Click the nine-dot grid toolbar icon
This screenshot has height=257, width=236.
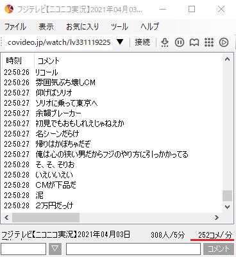209,42
